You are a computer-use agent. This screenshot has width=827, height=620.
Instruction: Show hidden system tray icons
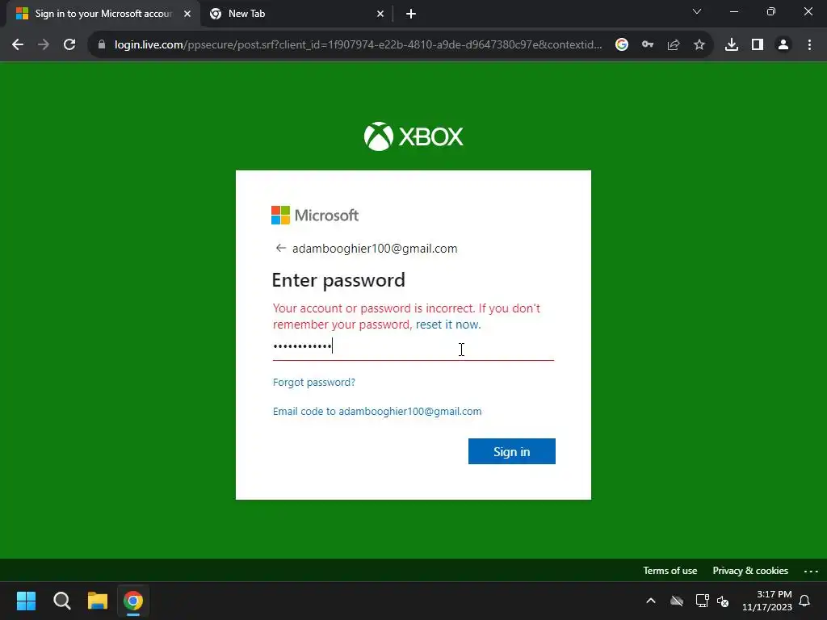click(x=651, y=601)
